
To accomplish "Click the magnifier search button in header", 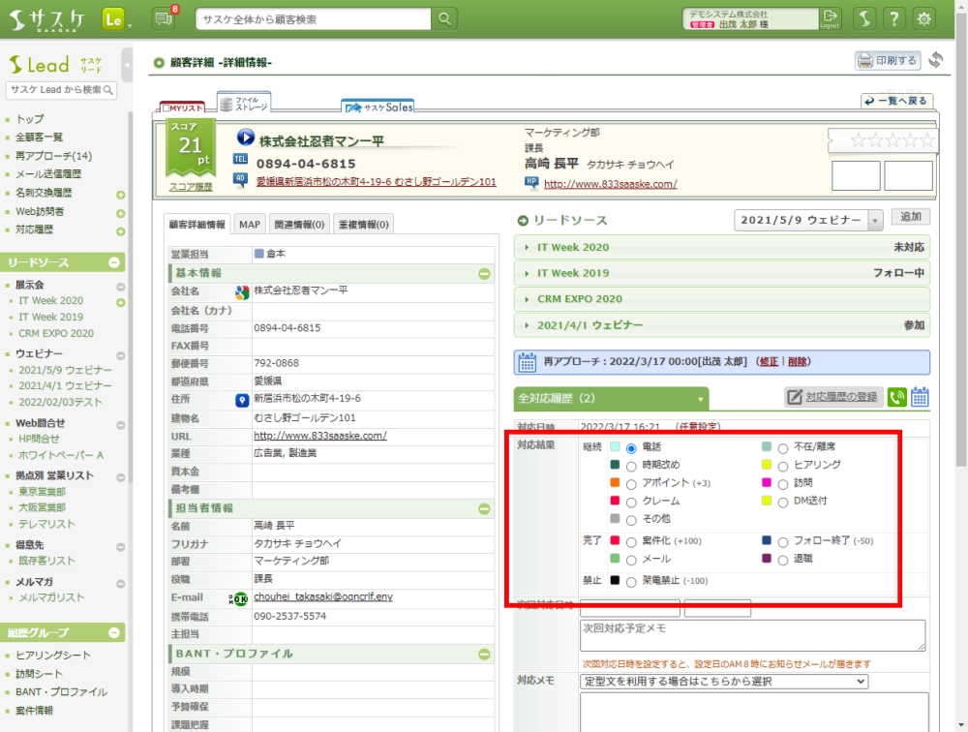I will click(444, 19).
